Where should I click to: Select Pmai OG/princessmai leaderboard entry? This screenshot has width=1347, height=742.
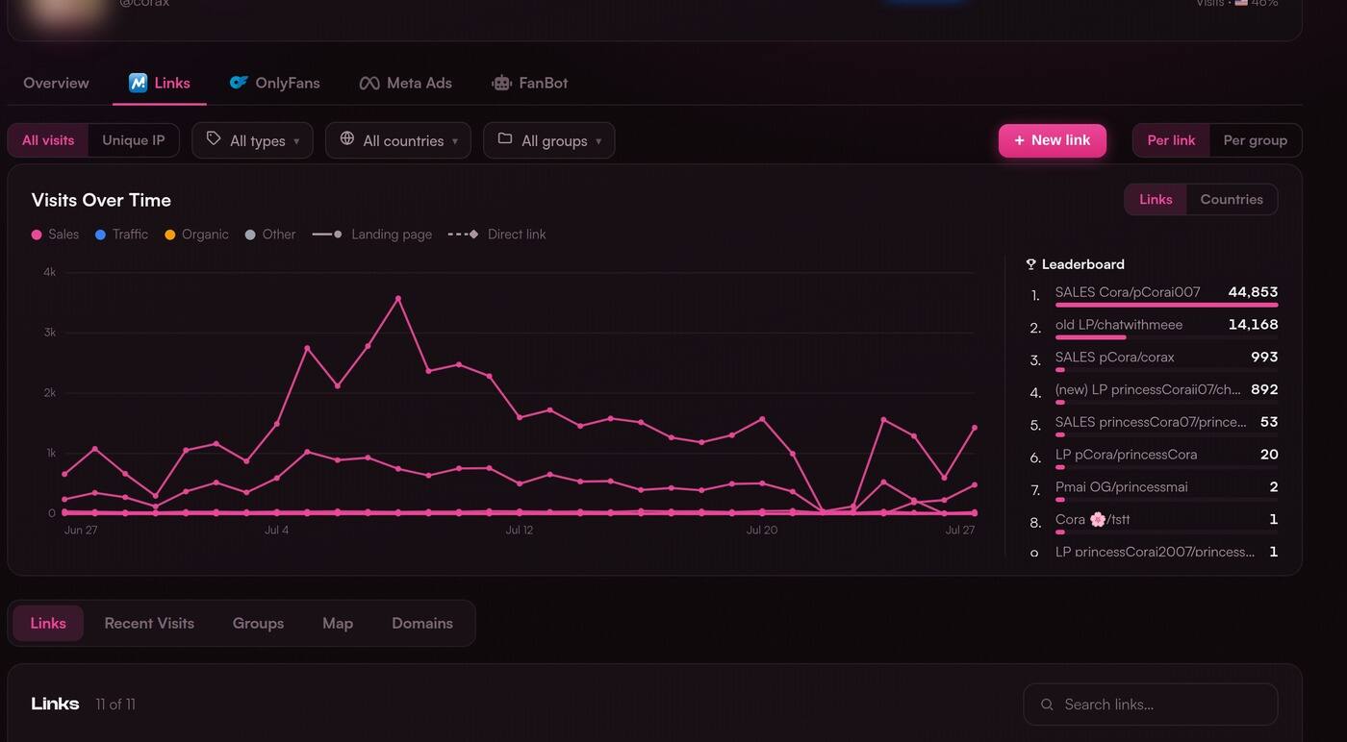pos(1155,489)
